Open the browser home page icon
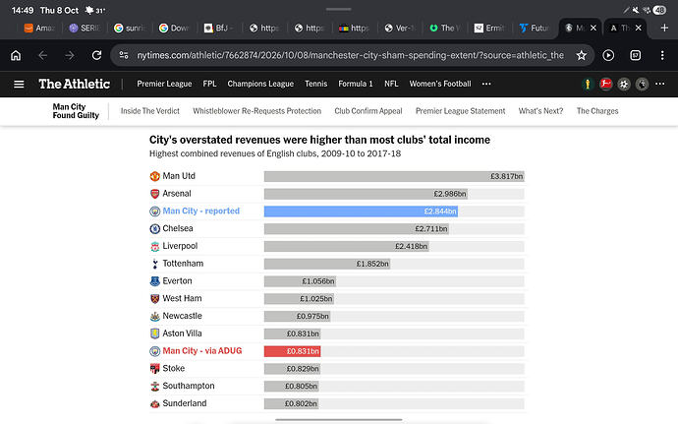 click(16, 55)
